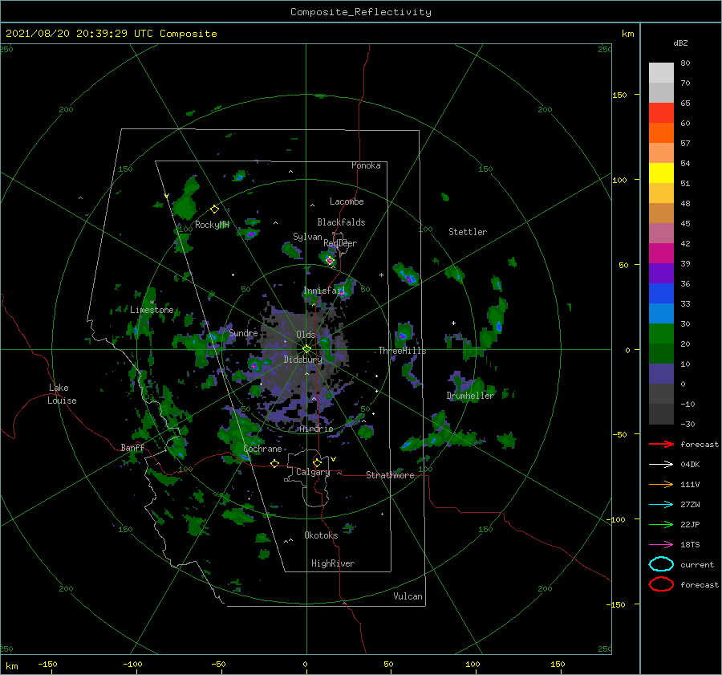Click the Sylvan label
This screenshot has width=722, height=675.
click(x=307, y=237)
